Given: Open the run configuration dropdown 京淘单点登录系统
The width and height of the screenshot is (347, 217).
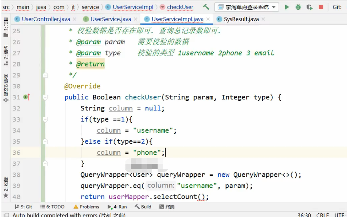Looking at the screenshot, I should pyautogui.click(x=247, y=7).
